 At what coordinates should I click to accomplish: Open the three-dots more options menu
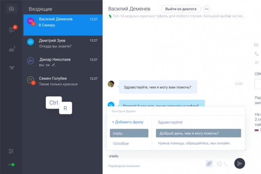pyautogui.click(x=207, y=9)
